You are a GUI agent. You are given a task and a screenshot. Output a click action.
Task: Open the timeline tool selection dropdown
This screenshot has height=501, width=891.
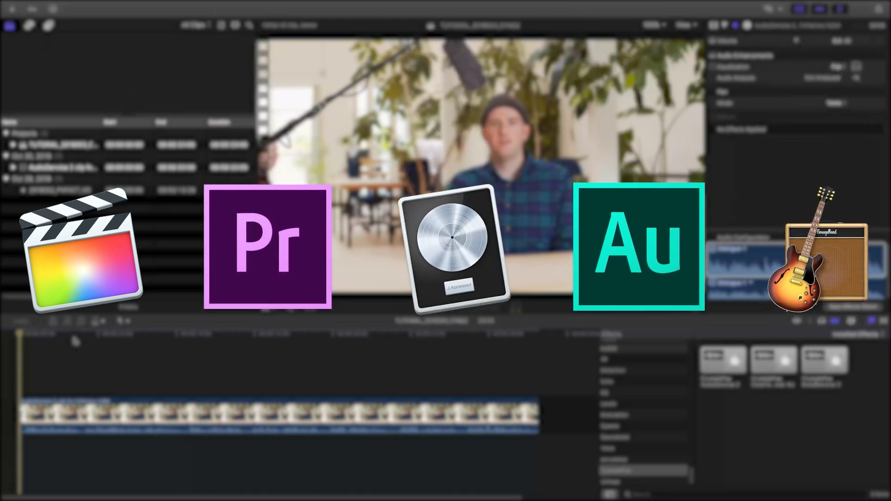[x=123, y=321]
